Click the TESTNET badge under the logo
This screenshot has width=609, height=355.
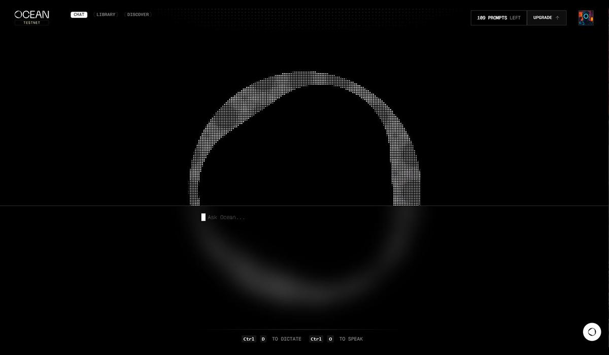tap(32, 23)
